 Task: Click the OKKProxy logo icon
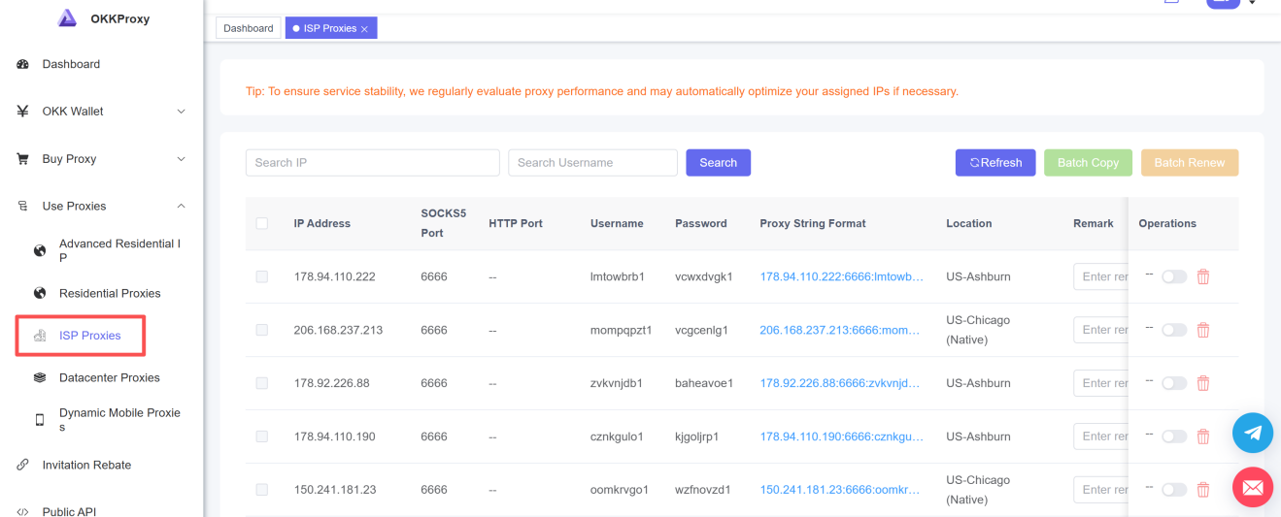(x=67, y=17)
